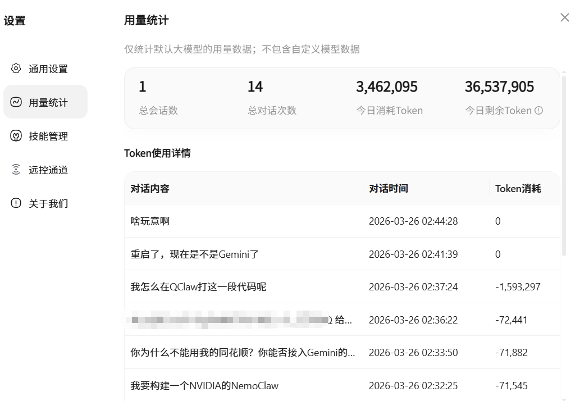Click timestamp 2026-03-26 02:36:22
Viewport: 580px width, 401px height.
click(x=413, y=320)
